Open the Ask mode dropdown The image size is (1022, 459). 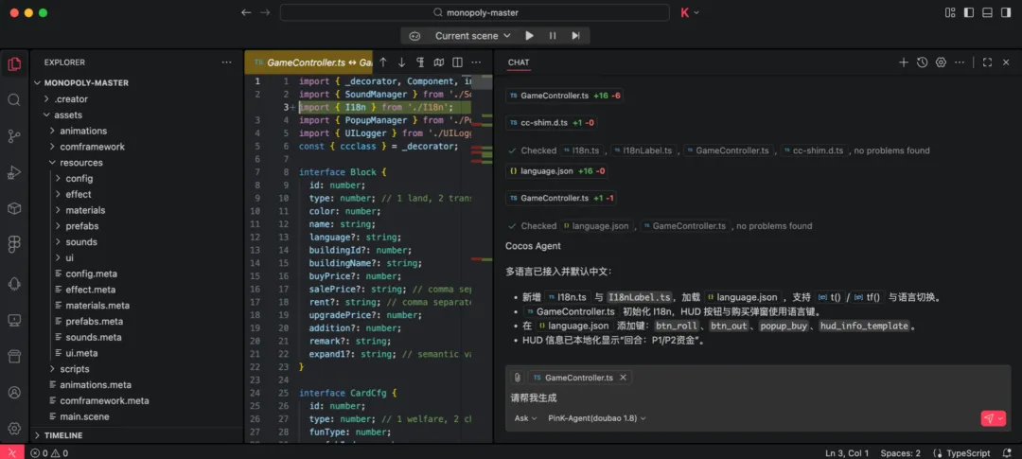pos(525,417)
